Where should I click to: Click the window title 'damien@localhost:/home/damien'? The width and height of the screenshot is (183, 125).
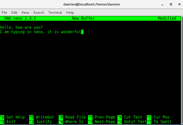pyautogui.click(x=91, y=4)
